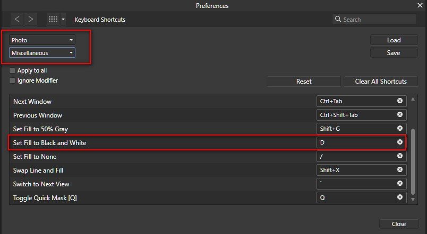Expand the Miscellaneous category dropdown

click(42, 53)
